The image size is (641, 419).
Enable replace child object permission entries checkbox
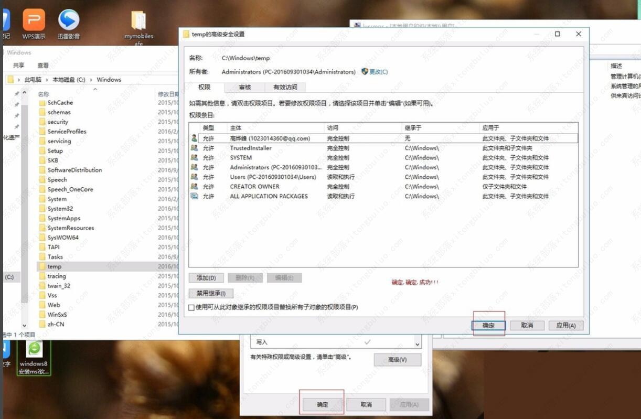(191, 307)
